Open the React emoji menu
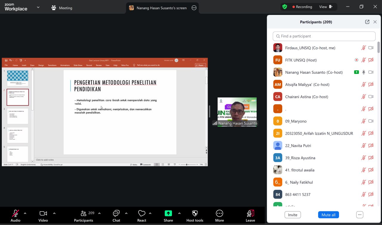 click(142, 213)
